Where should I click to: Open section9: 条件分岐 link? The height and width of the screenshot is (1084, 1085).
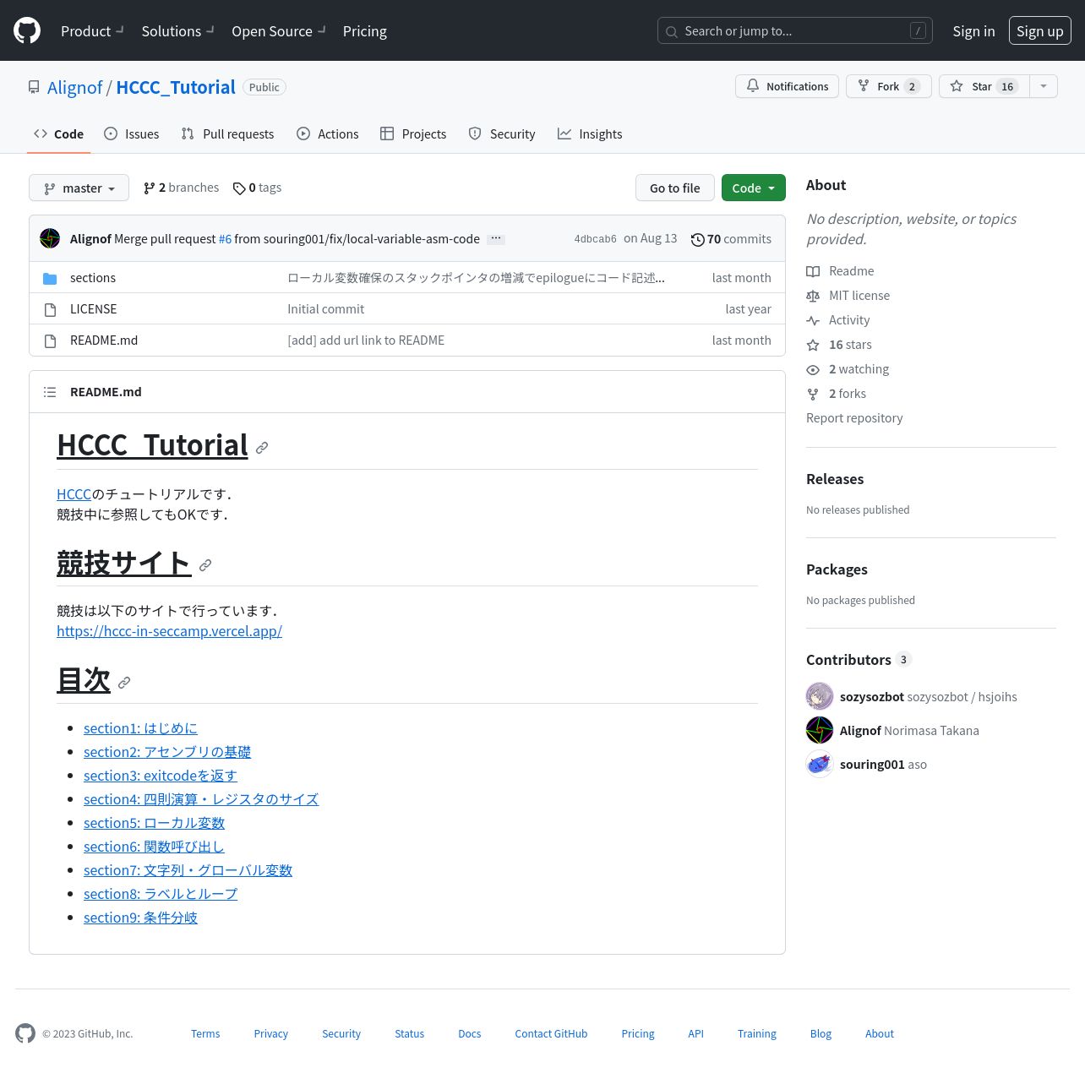coord(140,918)
